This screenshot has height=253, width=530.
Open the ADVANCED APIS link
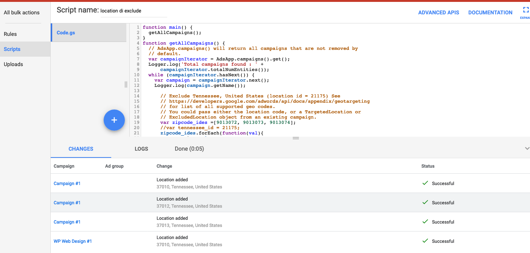[x=438, y=12]
